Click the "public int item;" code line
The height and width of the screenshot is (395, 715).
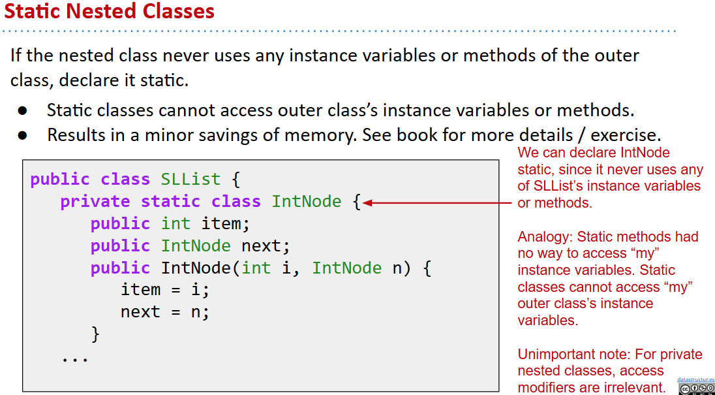pyautogui.click(x=170, y=224)
